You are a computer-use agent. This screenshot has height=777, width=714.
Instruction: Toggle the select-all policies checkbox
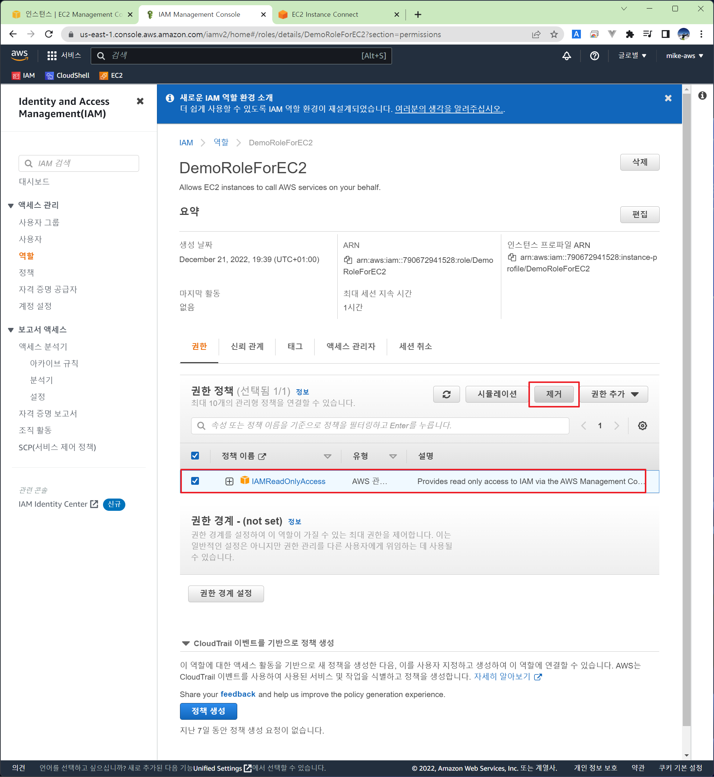[195, 456]
